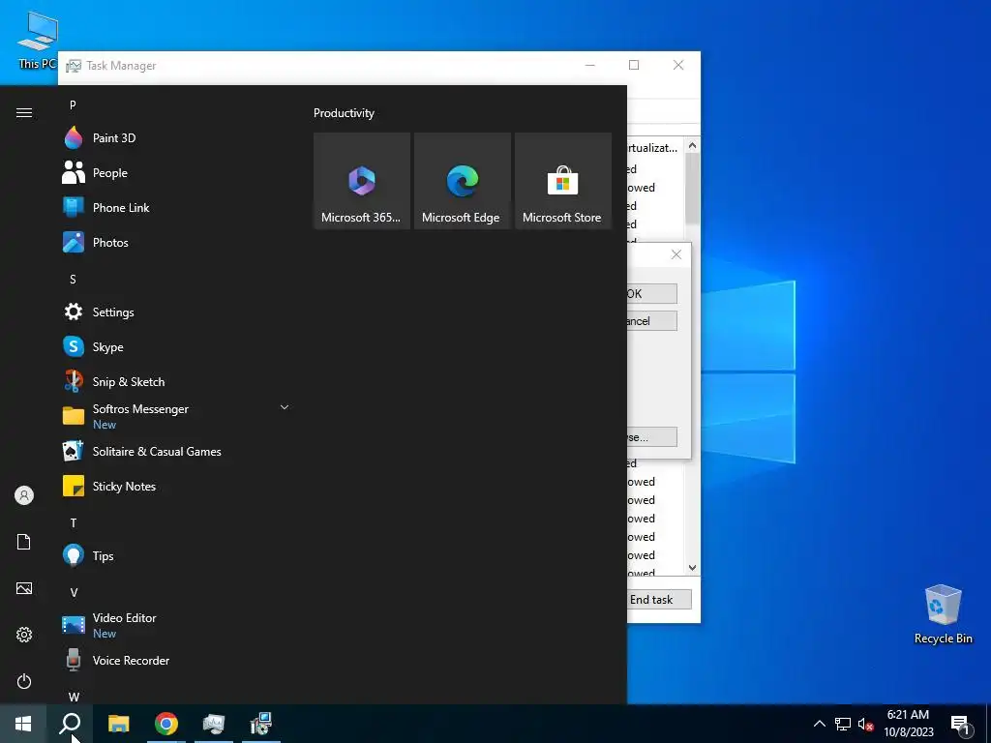
Task: Switch to Task Manager on the taskbar
Action: [214, 724]
